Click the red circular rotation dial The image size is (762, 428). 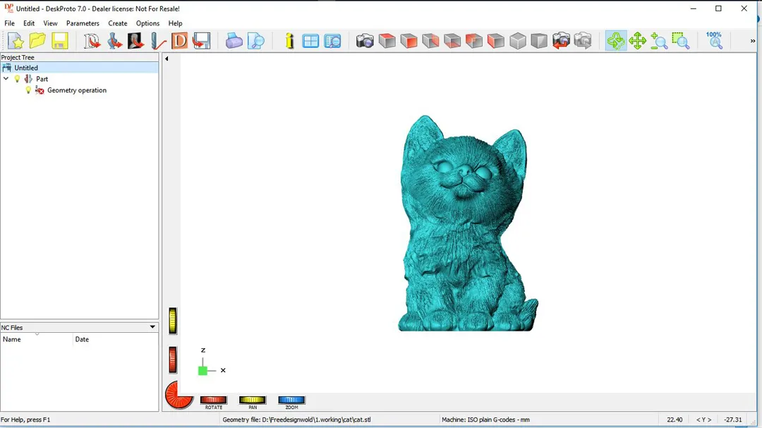(178, 394)
